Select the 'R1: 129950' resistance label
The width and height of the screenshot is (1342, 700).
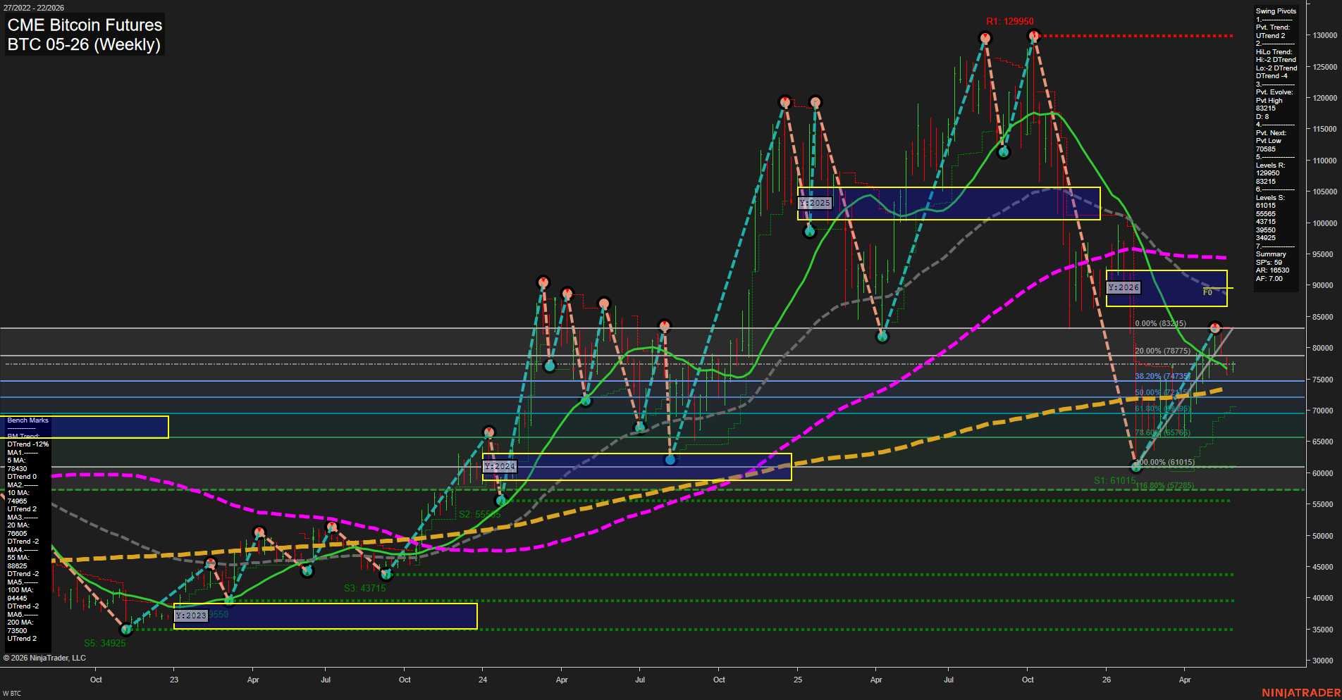click(x=1010, y=21)
